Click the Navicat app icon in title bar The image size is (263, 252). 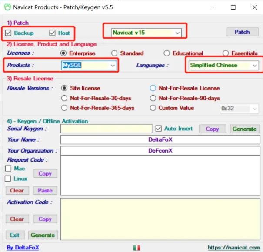click(7, 7)
